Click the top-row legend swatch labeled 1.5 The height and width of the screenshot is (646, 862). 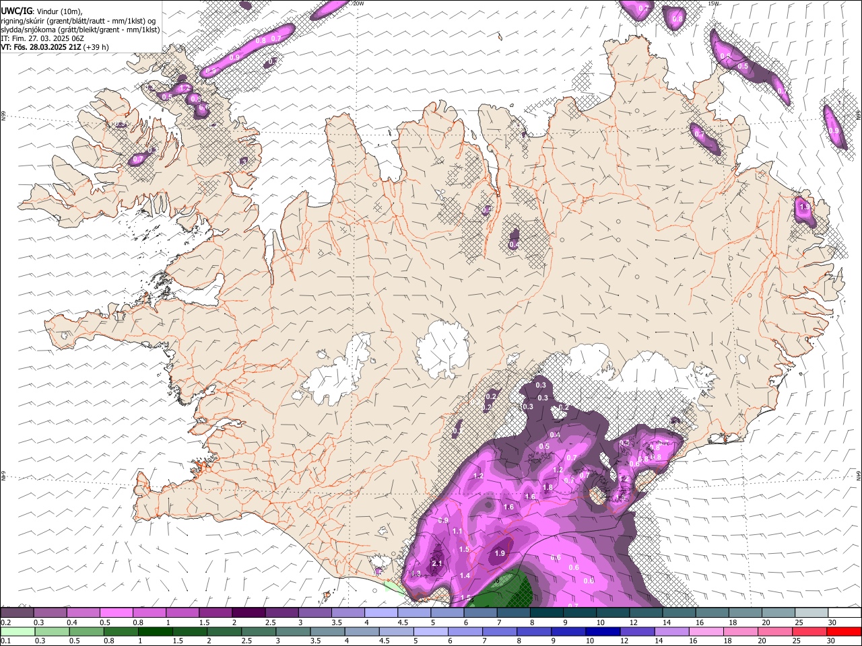(215, 612)
